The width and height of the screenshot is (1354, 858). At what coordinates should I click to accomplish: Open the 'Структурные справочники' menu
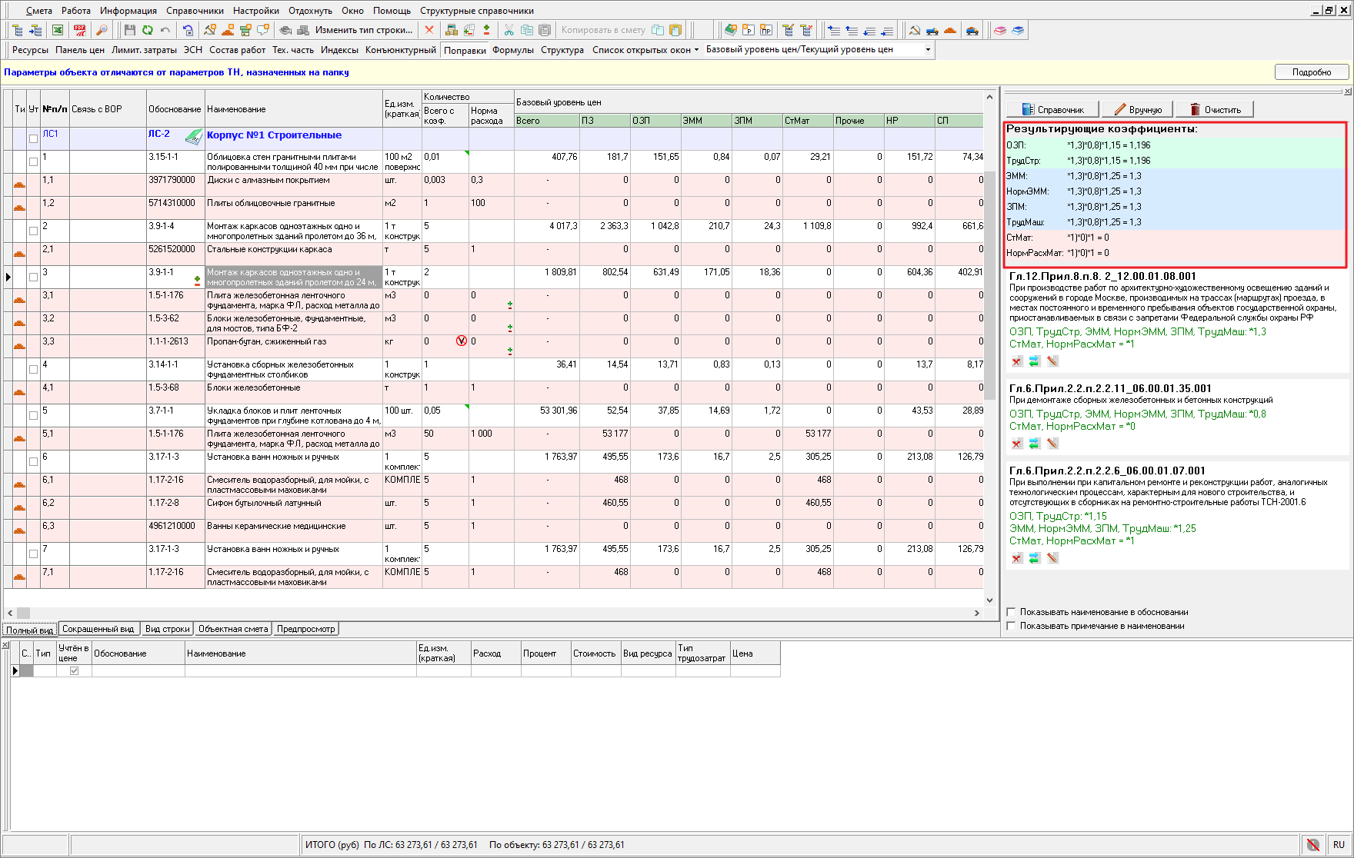tap(477, 11)
